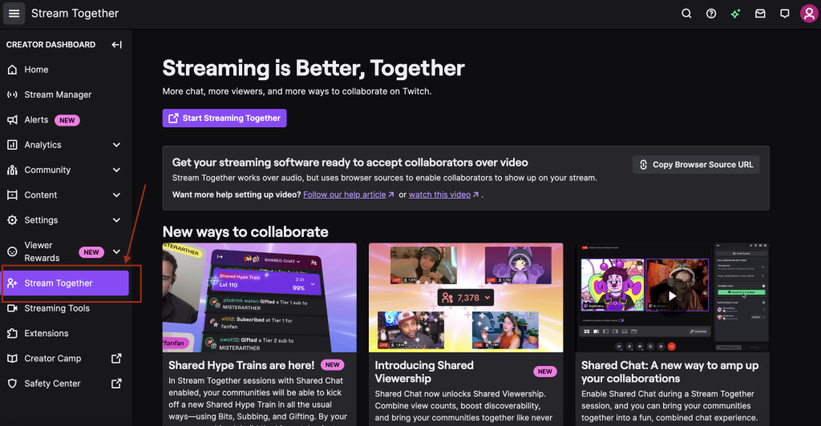Open the Home menu item

click(64, 70)
